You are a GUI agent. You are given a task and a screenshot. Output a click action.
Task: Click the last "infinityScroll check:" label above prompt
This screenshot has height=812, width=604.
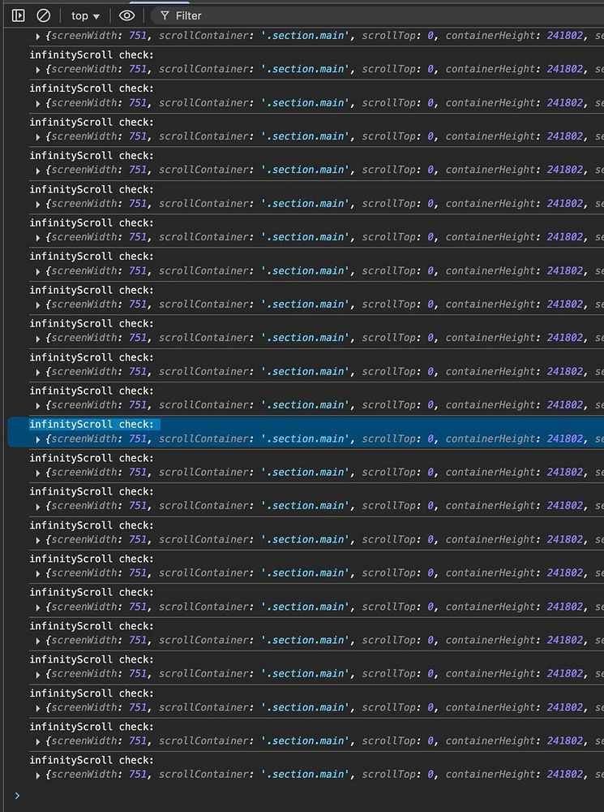tap(92, 760)
